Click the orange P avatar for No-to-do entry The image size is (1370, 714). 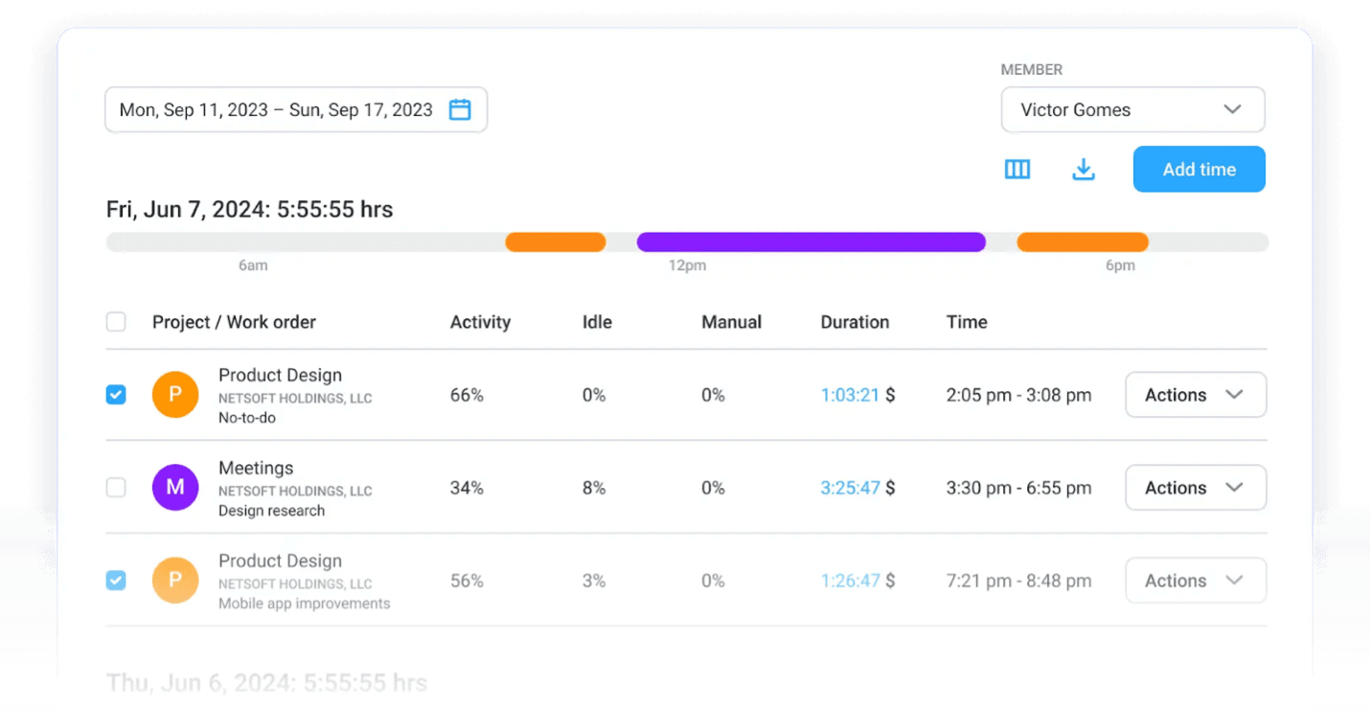175,395
